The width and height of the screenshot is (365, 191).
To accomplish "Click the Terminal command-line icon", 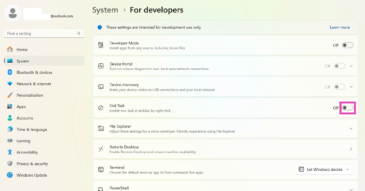I will 101,170.
